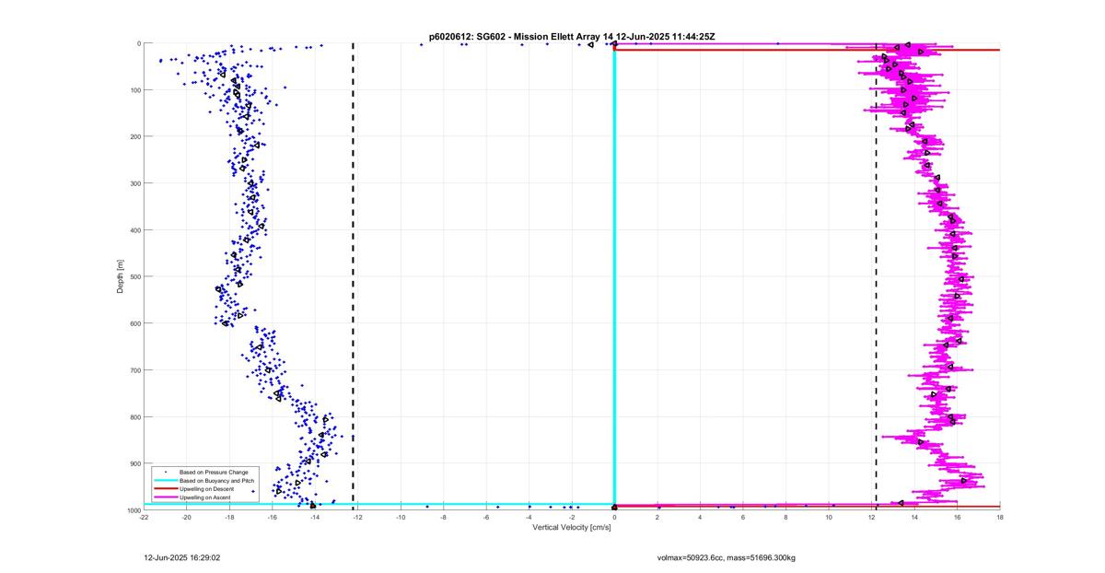Click x-axis tick label '-2'

click(x=572, y=518)
